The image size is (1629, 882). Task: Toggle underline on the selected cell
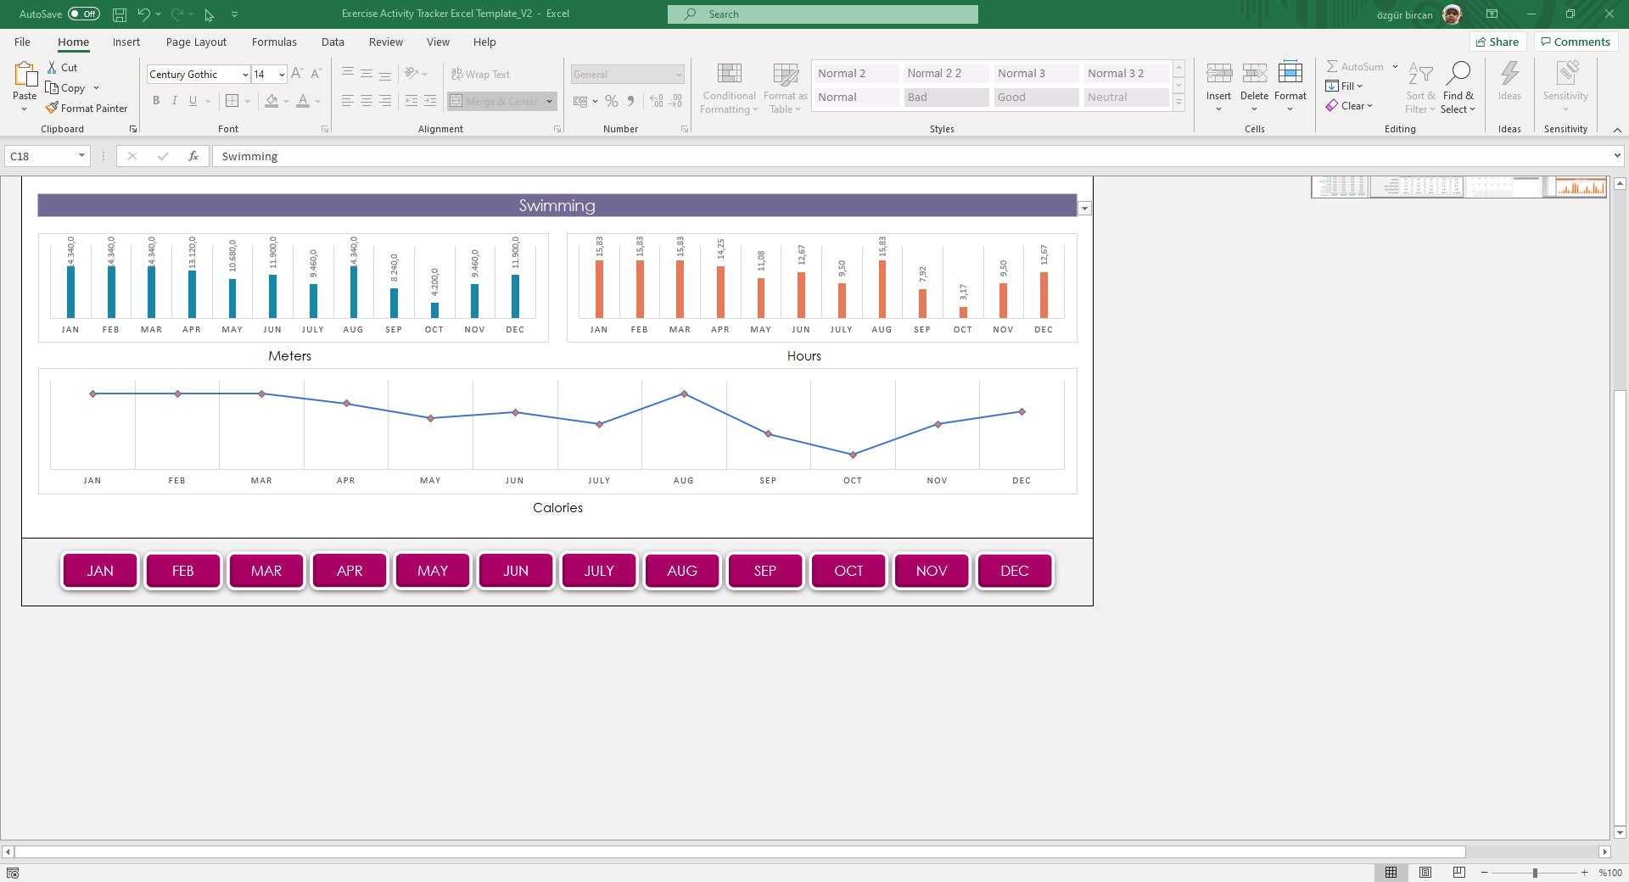pyautogui.click(x=192, y=100)
